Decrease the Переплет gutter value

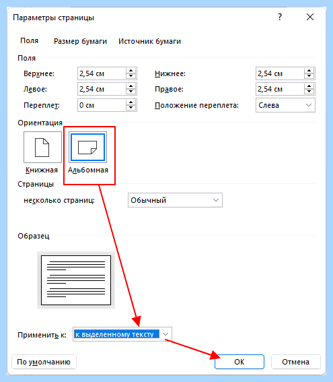(131, 108)
